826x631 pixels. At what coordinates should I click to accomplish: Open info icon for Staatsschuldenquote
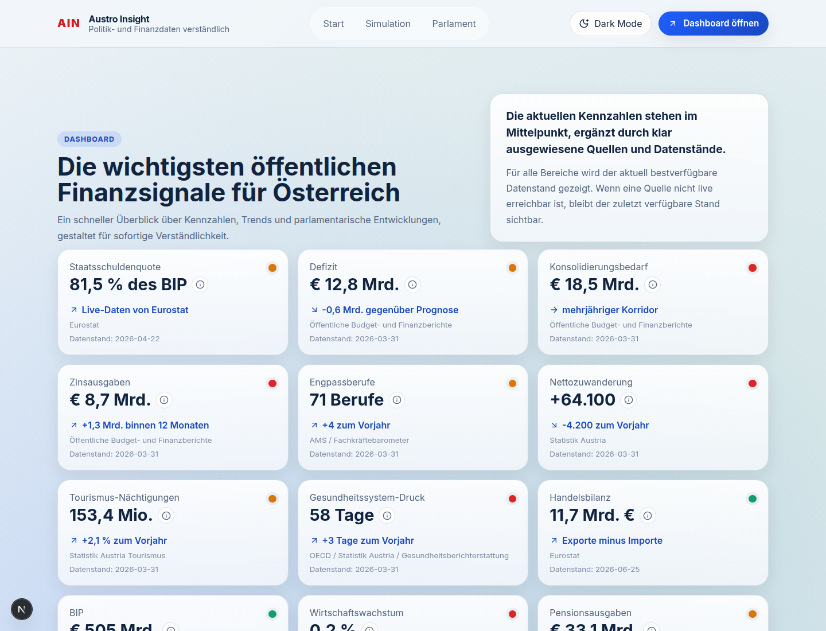click(200, 285)
